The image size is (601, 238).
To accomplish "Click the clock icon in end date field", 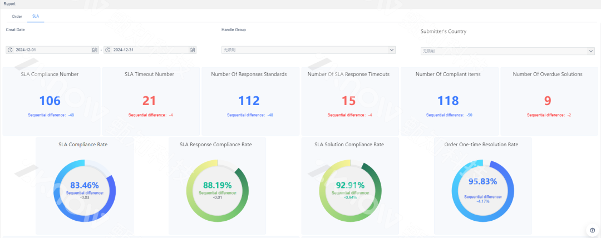I will pyautogui.click(x=107, y=50).
